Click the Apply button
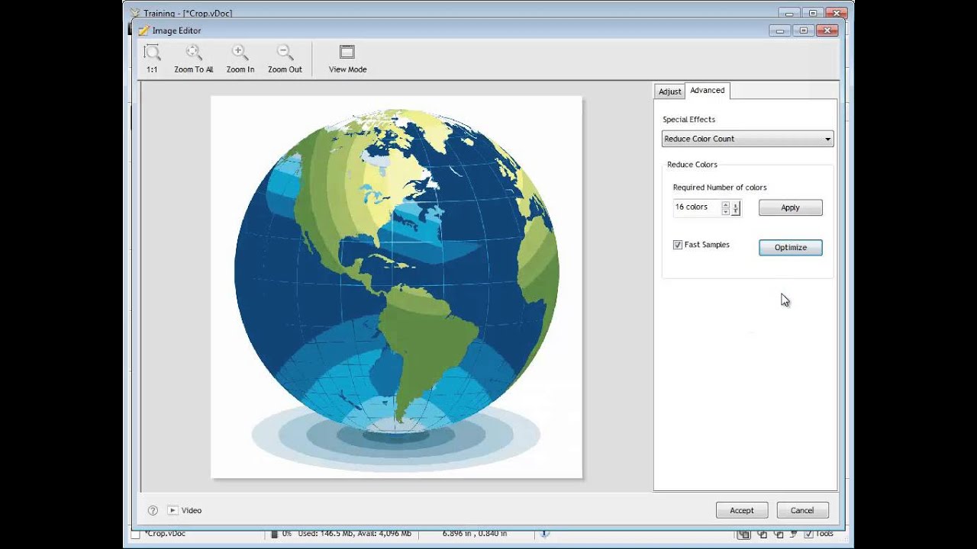The width and height of the screenshot is (977, 549). tap(790, 207)
